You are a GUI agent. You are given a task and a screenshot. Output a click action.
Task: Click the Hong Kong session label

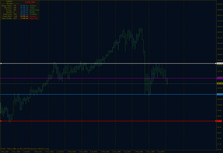coord(34,10)
